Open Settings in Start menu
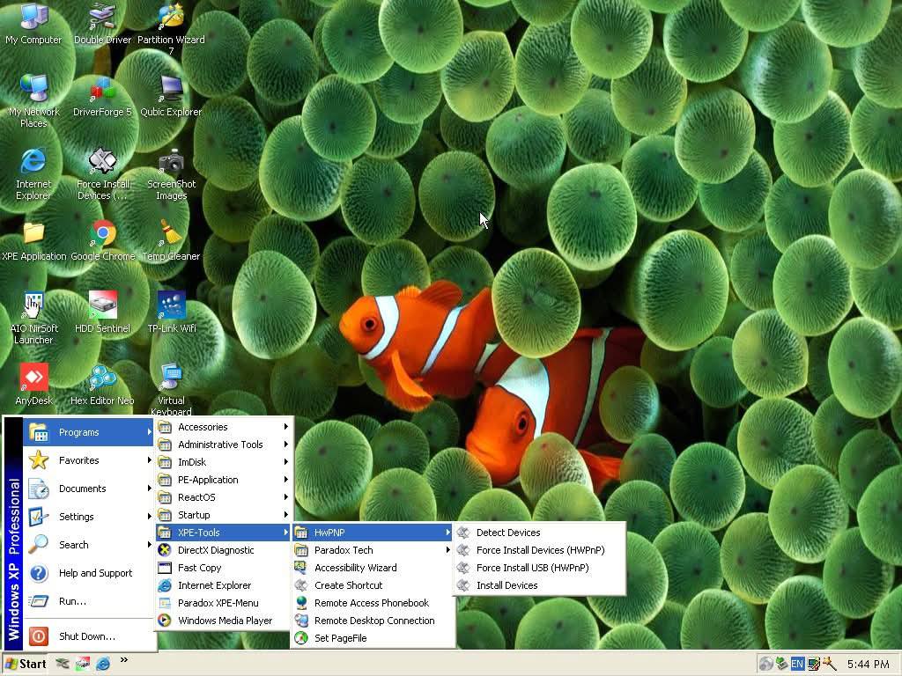The width and height of the screenshot is (902, 676). coord(89,517)
